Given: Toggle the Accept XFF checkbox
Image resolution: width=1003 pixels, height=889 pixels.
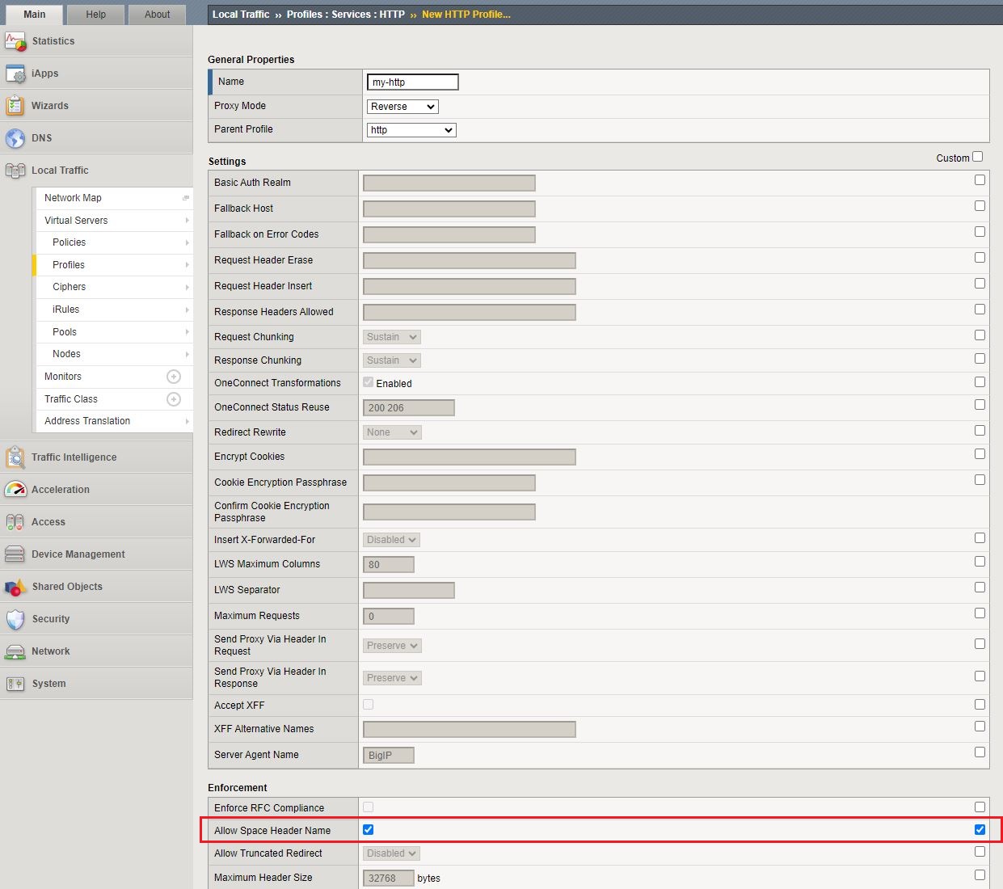Looking at the screenshot, I should (x=368, y=704).
